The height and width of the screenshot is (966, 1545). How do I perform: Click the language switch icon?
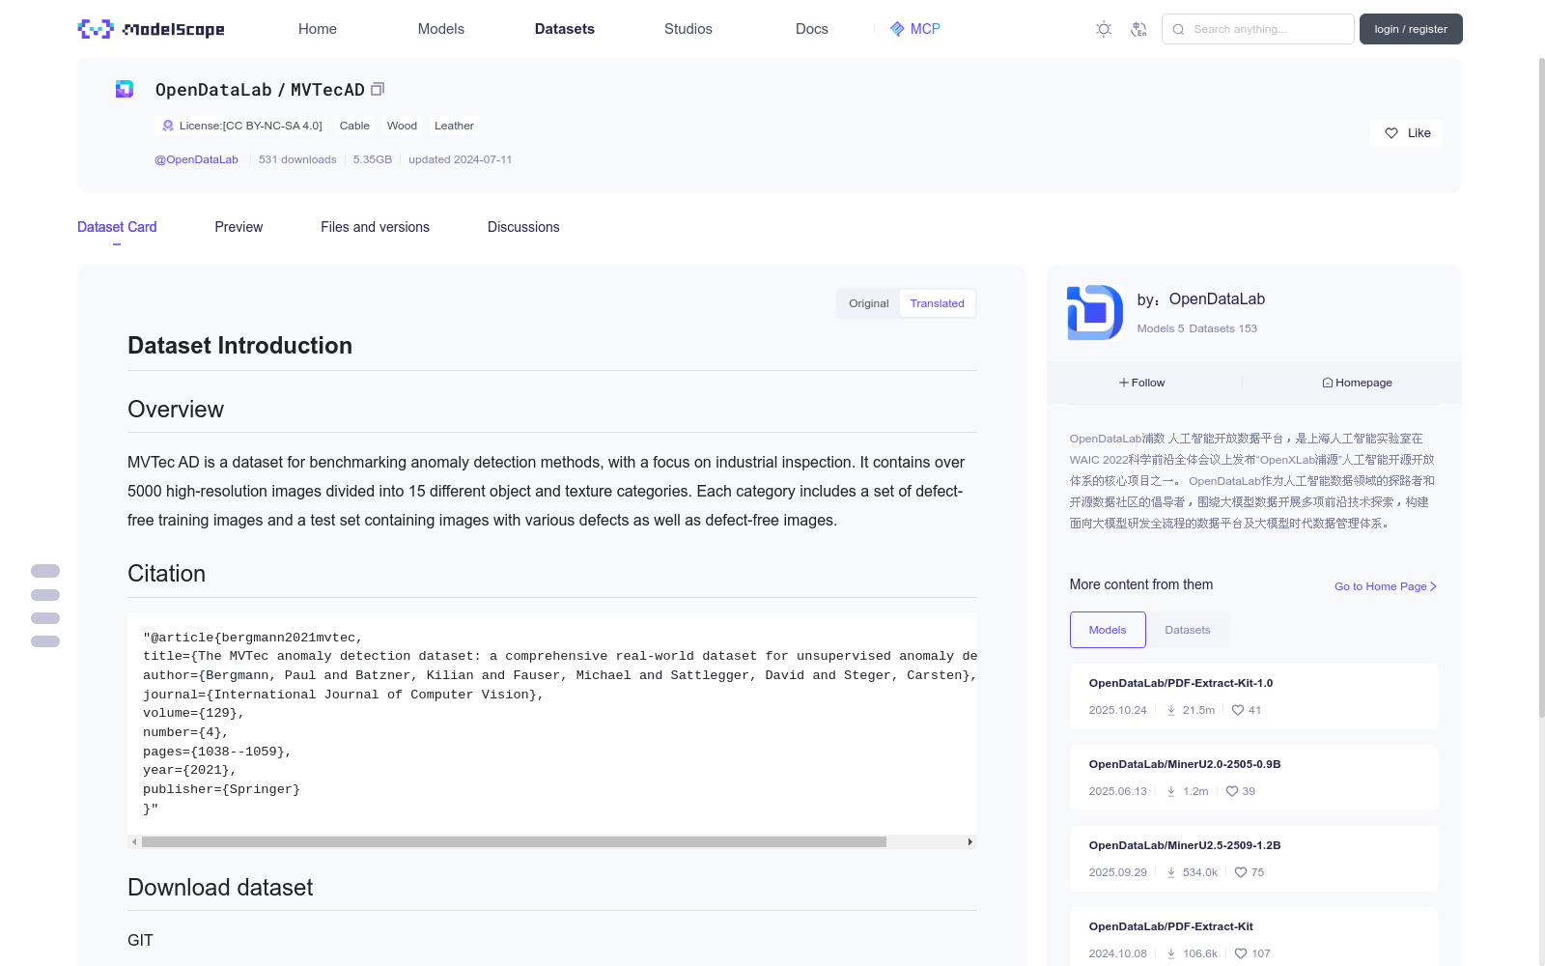pyautogui.click(x=1138, y=29)
